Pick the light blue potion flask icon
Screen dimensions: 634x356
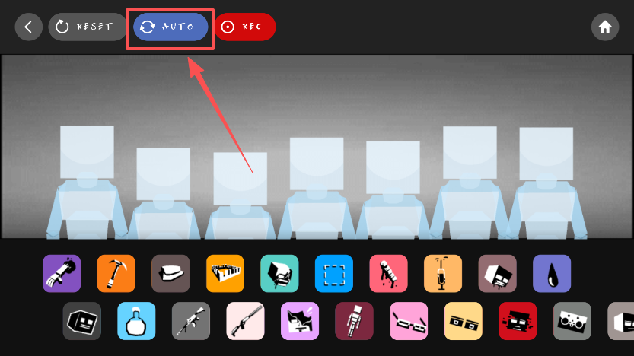point(136,321)
